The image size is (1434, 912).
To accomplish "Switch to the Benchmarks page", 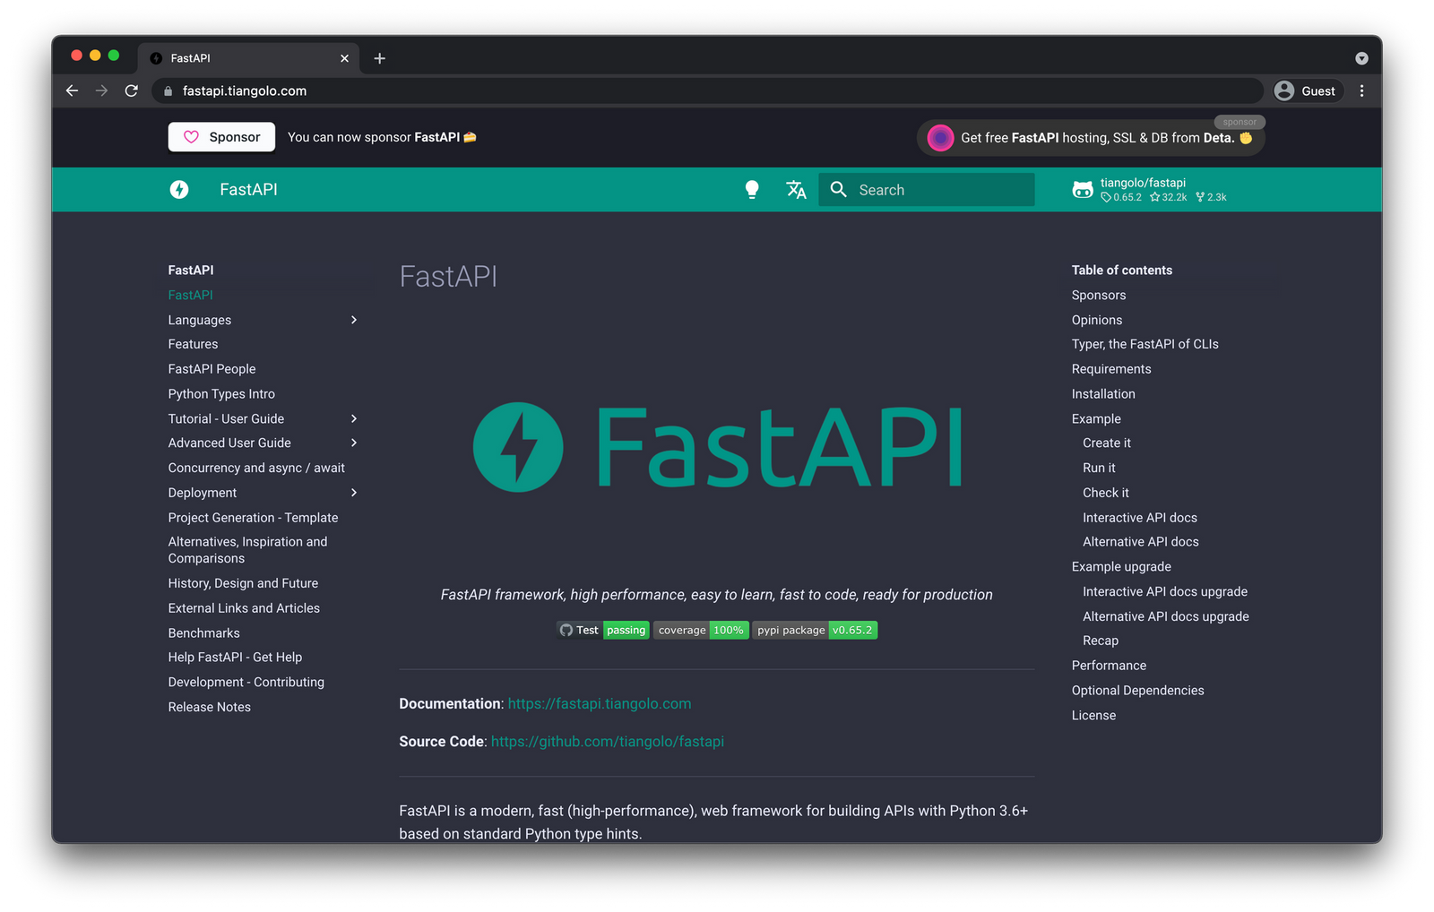I will (203, 632).
